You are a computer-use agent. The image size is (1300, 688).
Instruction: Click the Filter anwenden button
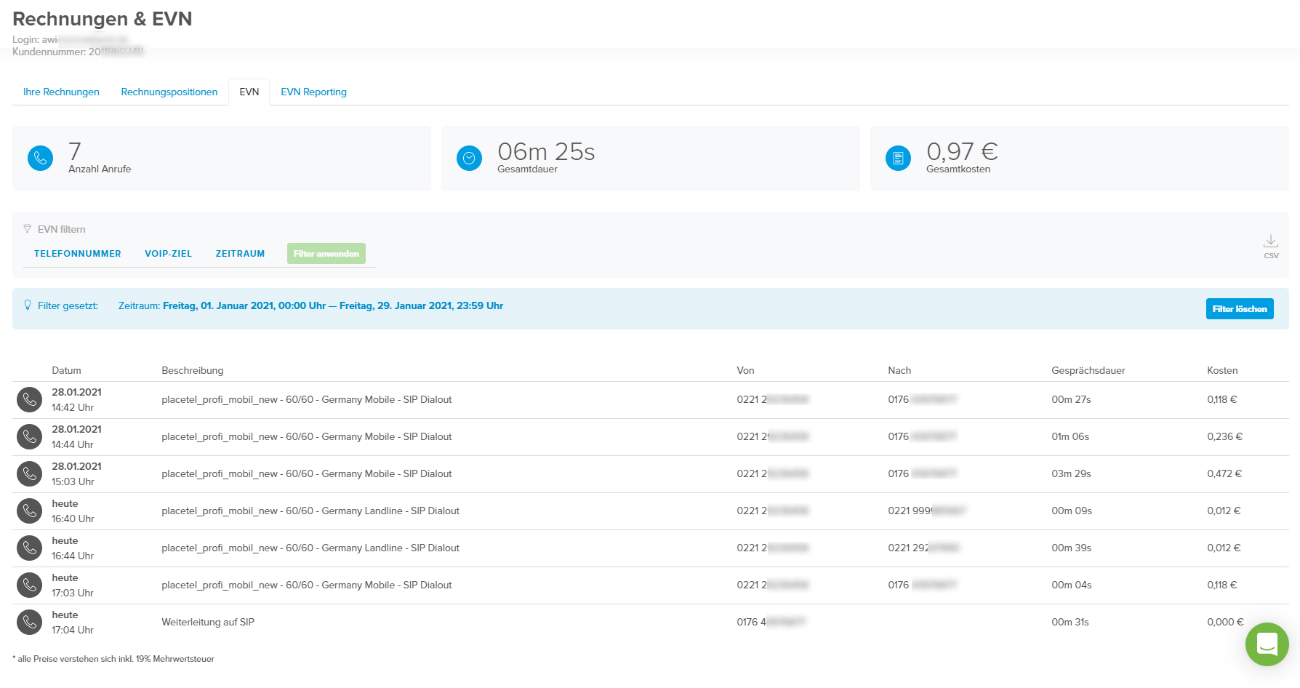326,254
